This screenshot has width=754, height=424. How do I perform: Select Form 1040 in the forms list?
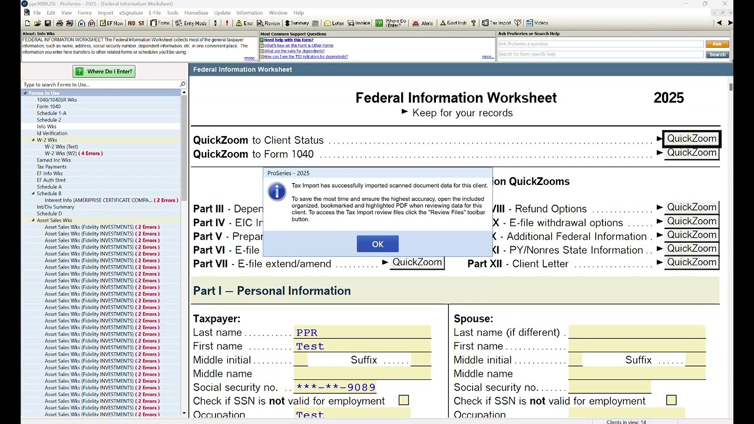tap(49, 107)
